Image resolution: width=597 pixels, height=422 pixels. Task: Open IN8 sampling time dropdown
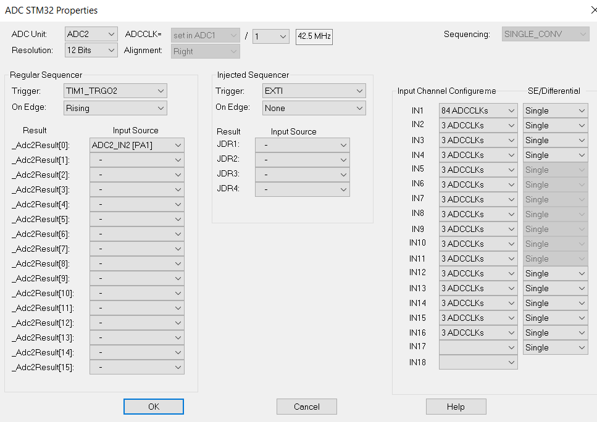[x=478, y=215]
